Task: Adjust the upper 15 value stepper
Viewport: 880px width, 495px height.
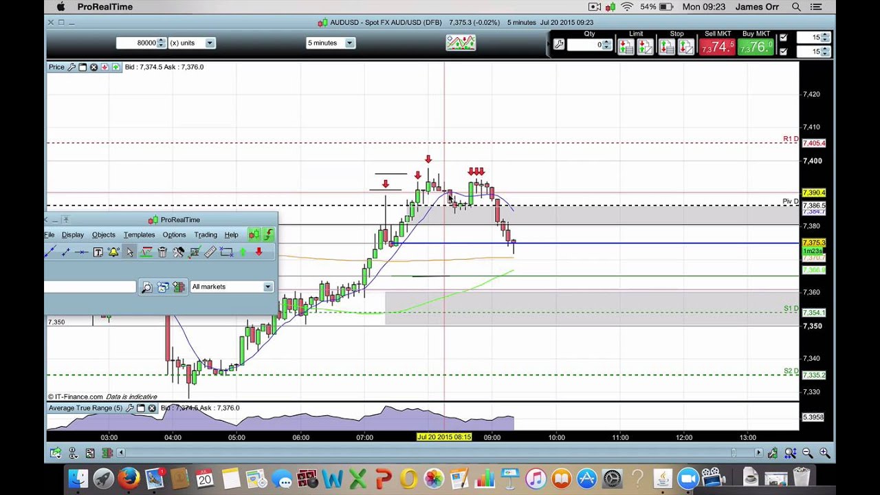Action: tap(826, 37)
